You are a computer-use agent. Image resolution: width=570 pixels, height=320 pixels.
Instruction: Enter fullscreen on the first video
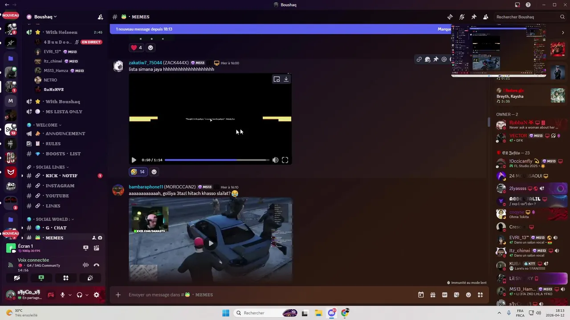[x=285, y=160]
